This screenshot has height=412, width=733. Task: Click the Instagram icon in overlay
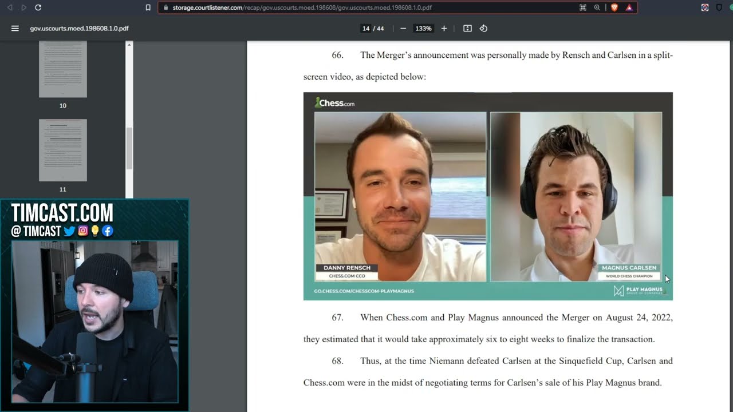tap(83, 231)
